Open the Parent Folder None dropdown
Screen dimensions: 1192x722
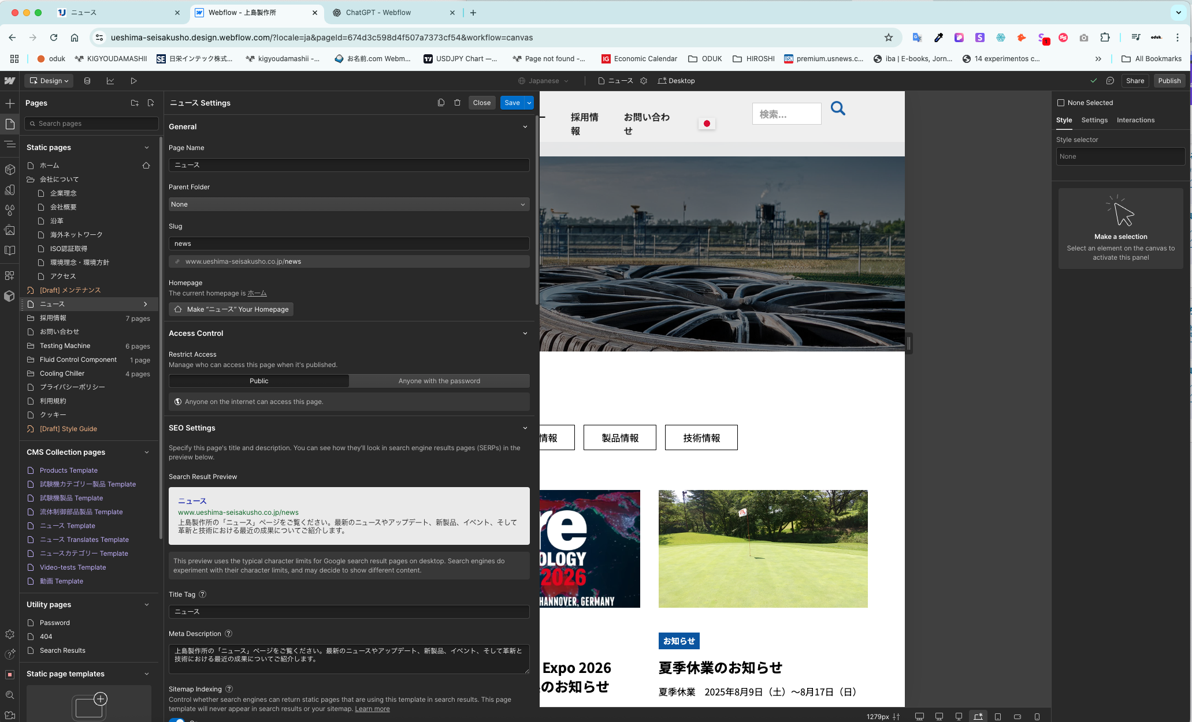(x=349, y=204)
